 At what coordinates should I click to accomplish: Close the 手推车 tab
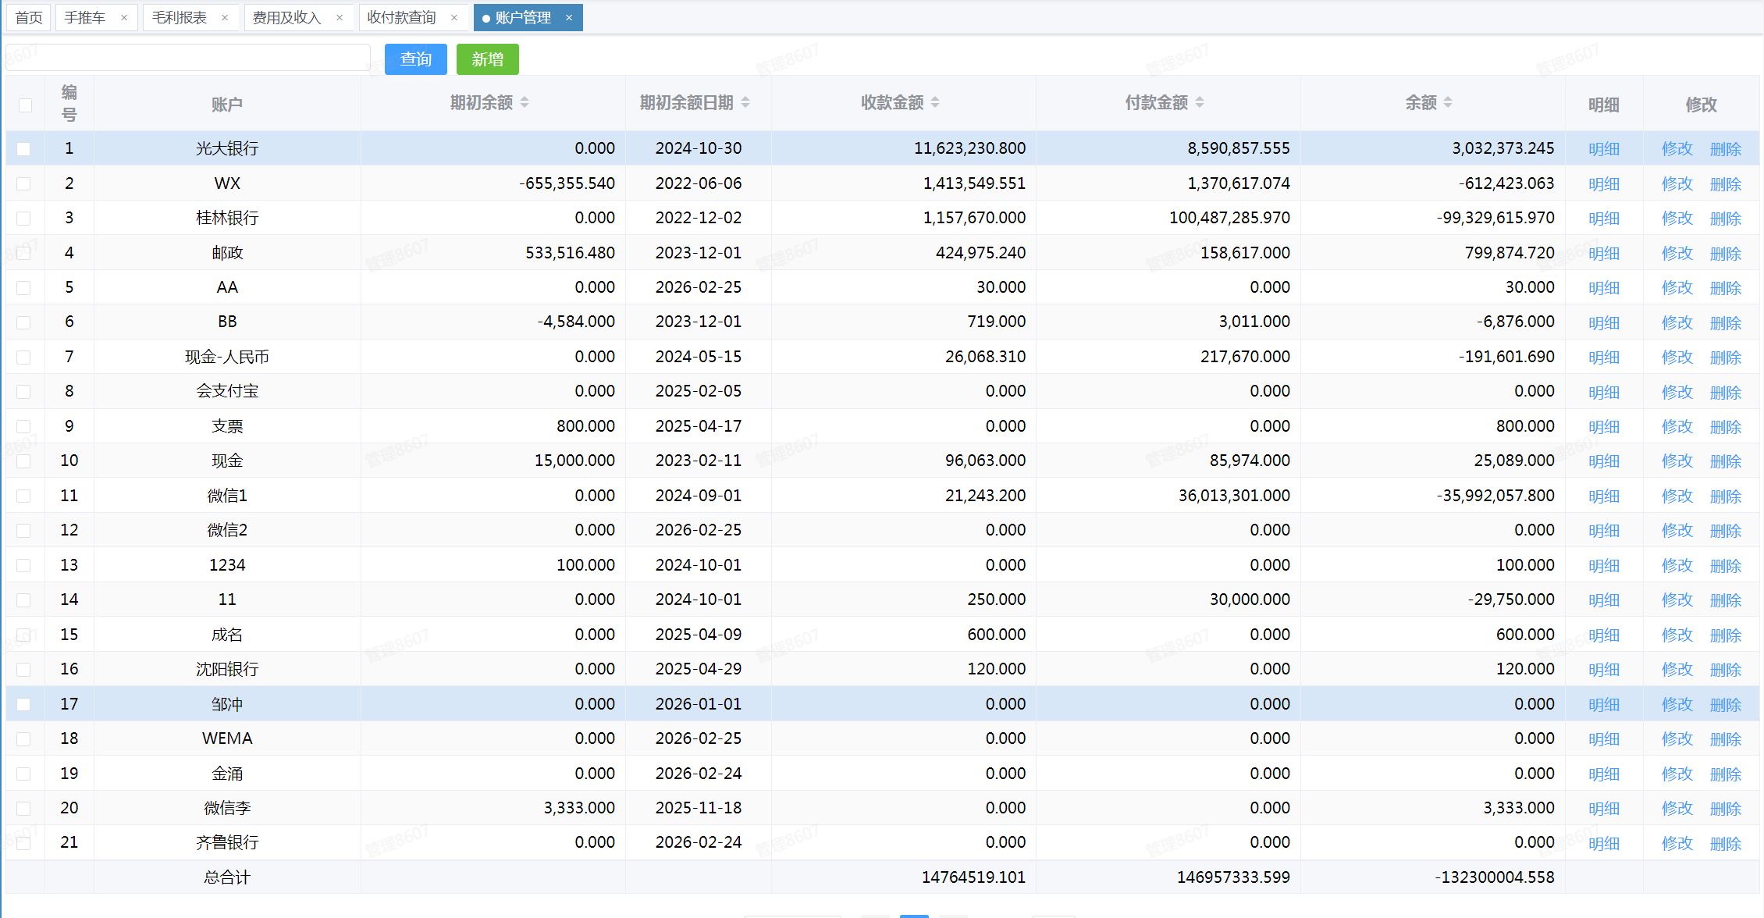[x=124, y=17]
